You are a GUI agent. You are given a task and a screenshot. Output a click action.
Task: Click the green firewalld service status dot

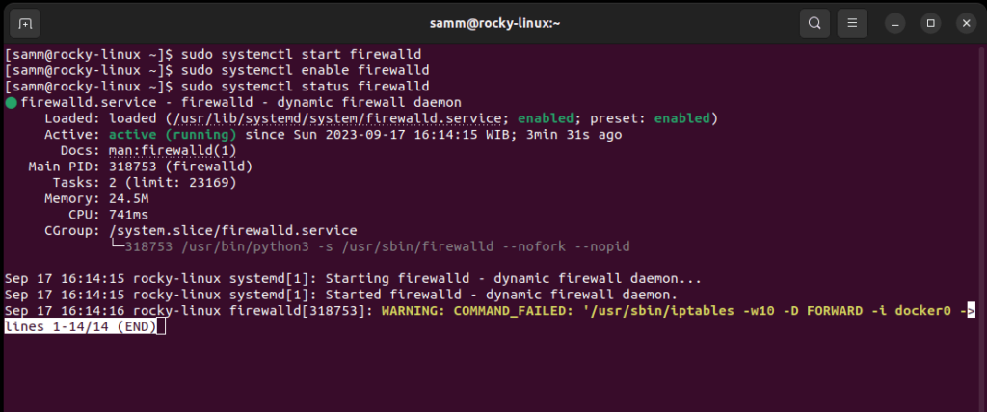point(11,103)
